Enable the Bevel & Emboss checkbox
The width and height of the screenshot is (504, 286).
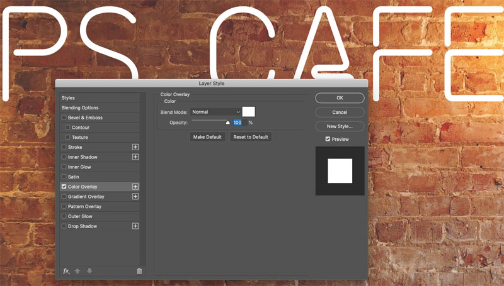tap(64, 118)
